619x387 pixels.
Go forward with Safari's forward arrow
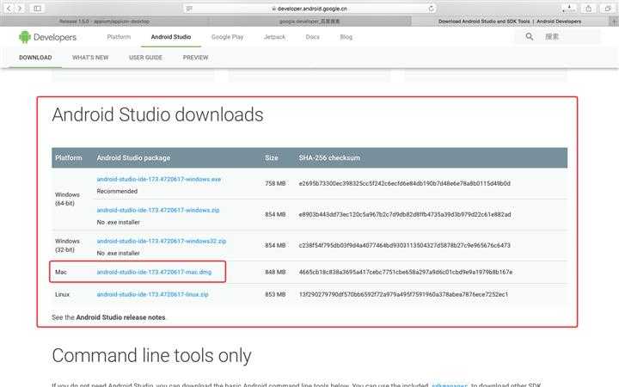click(19, 8)
